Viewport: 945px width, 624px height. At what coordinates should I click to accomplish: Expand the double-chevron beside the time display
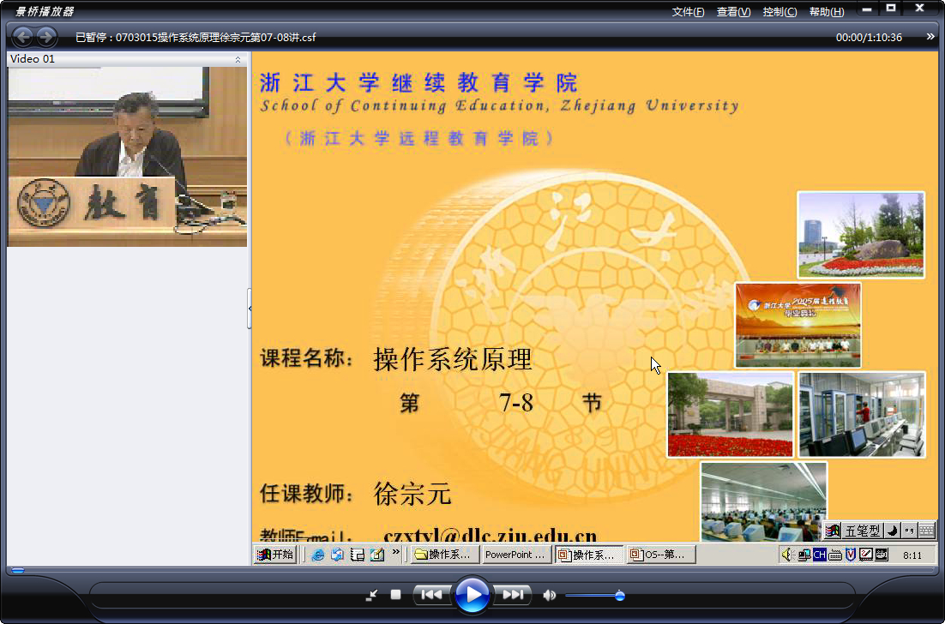coord(930,37)
